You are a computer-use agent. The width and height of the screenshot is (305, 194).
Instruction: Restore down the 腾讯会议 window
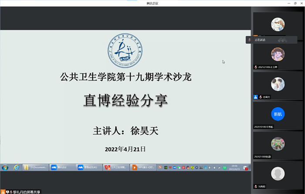pos(295,3)
